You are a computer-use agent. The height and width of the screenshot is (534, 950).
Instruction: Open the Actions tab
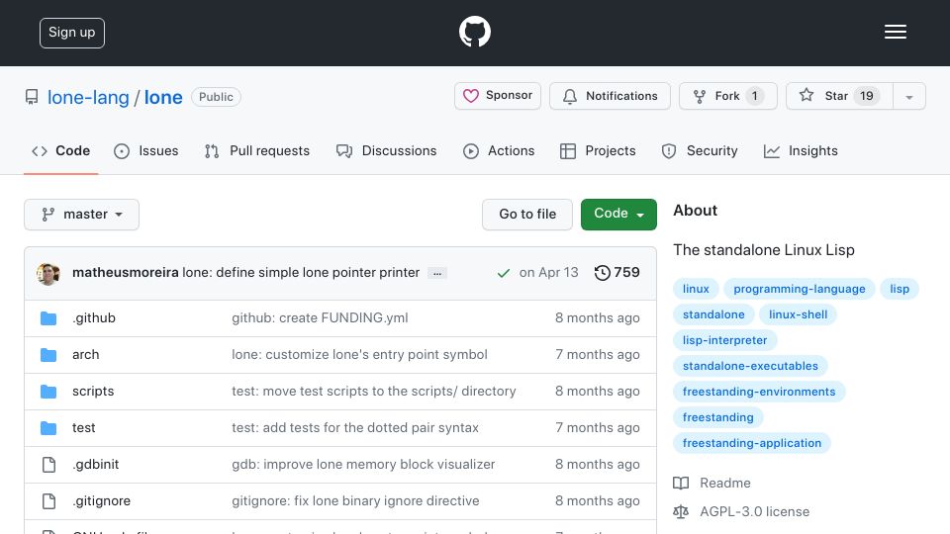click(x=499, y=150)
